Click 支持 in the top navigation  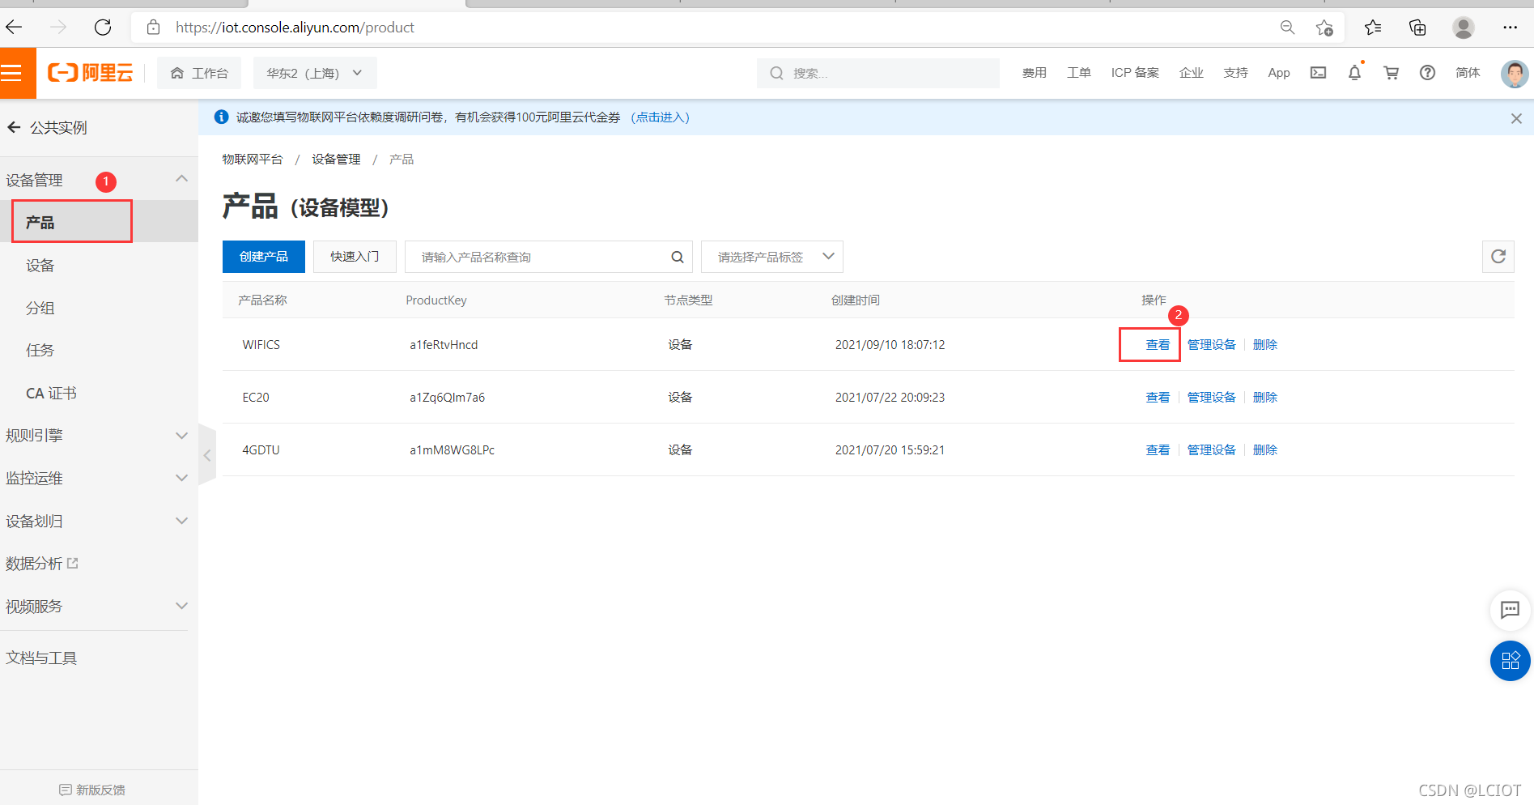point(1235,73)
